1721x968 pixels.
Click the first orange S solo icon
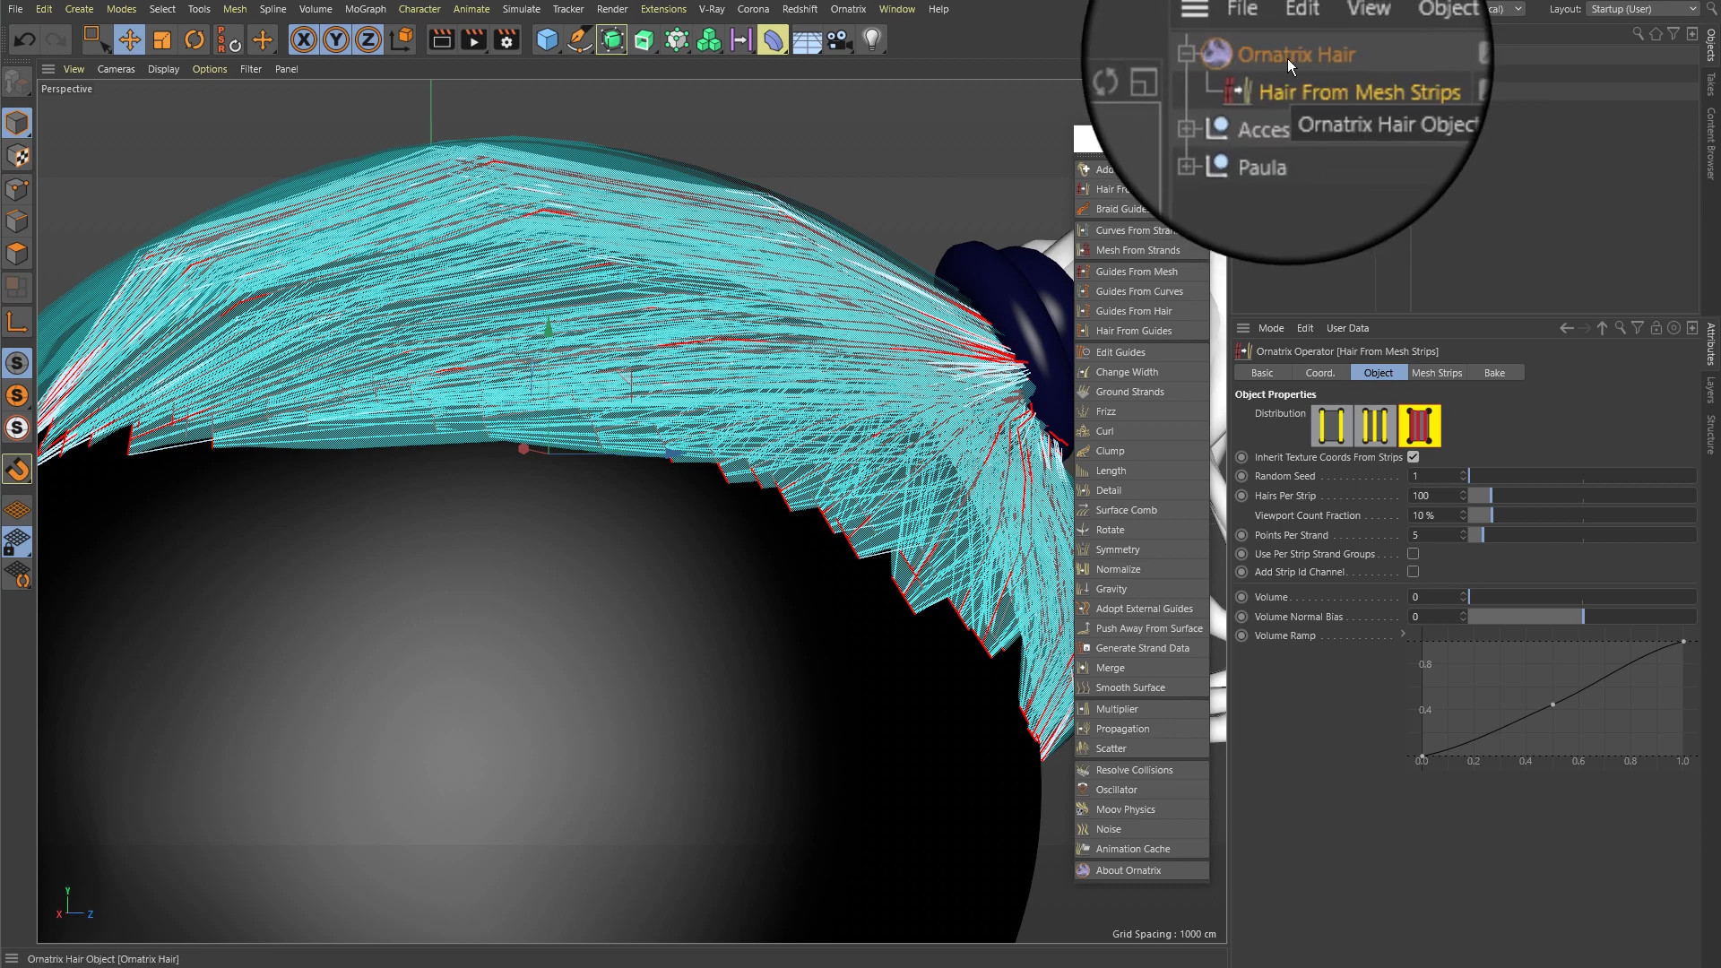pyautogui.click(x=17, y=395)
